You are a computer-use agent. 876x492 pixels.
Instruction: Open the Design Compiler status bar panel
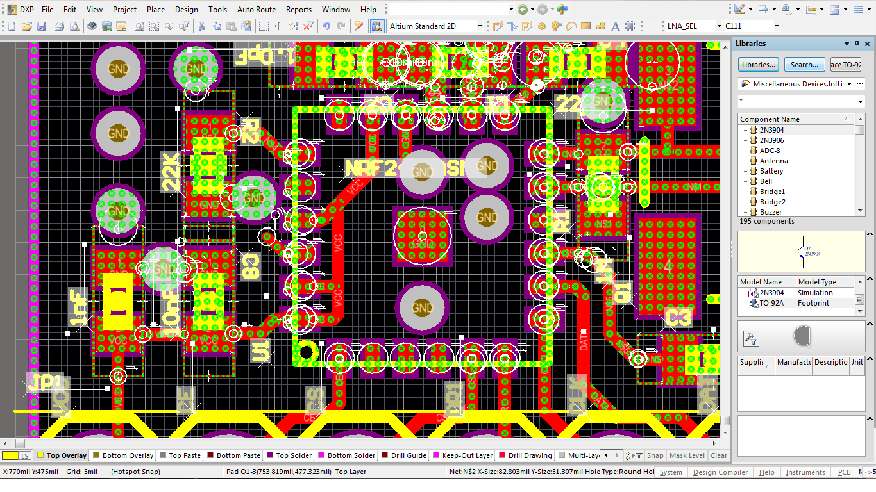(x=720, y=472)
